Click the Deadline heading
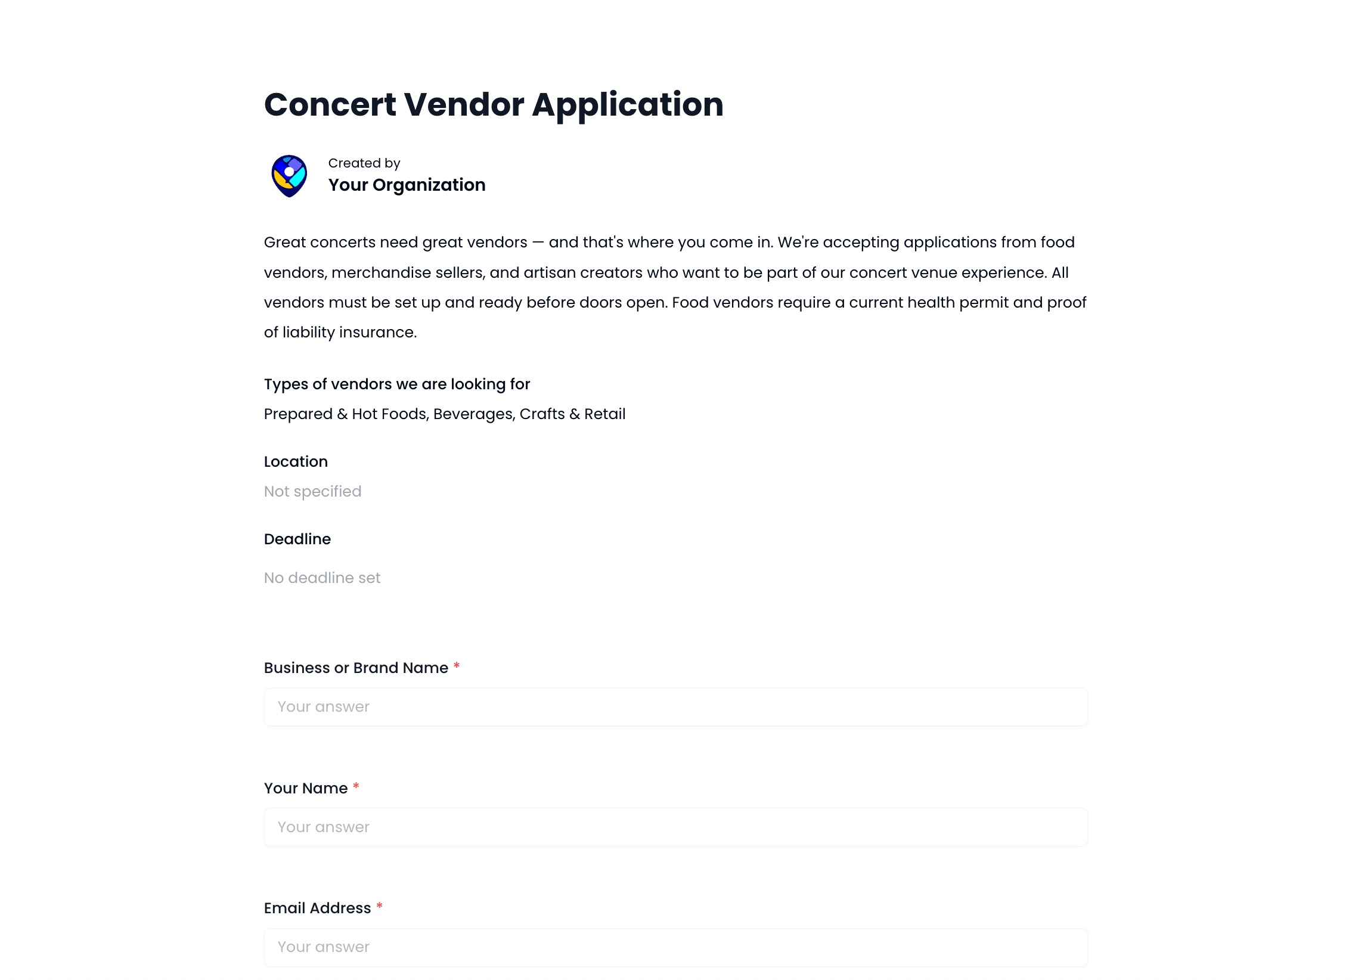 [x=297, y=539]
